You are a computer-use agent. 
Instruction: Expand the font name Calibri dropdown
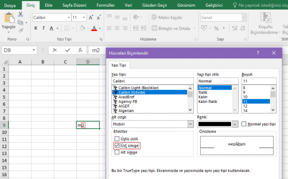(x=69, y=18)
